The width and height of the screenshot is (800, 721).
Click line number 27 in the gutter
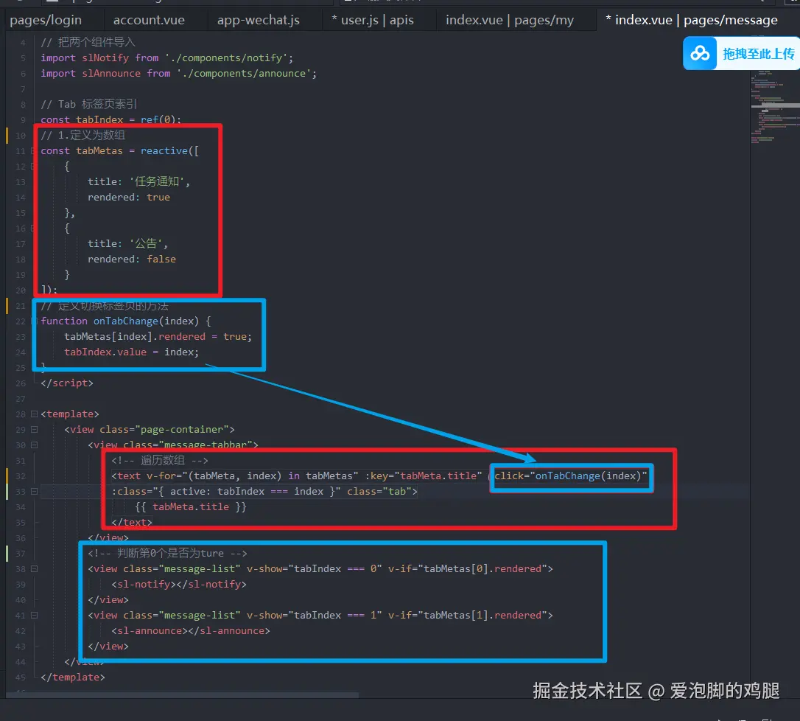point(21,399)
